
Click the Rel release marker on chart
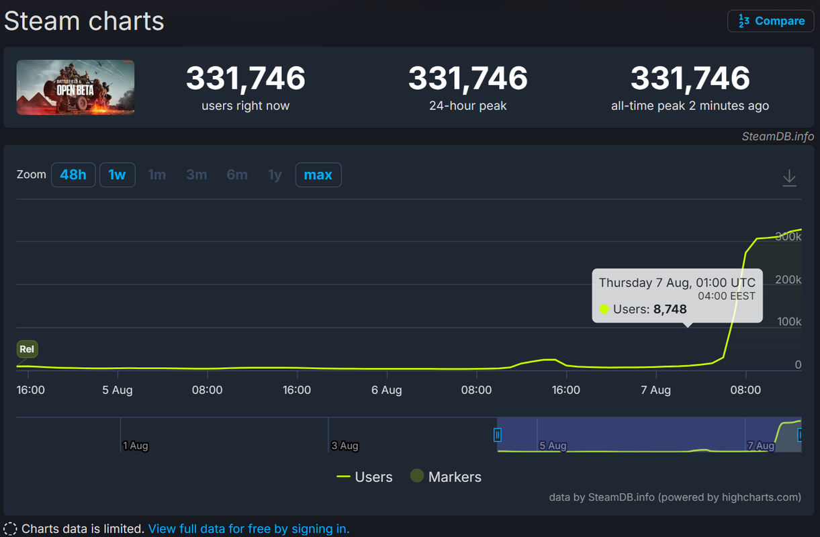(27, 349)
